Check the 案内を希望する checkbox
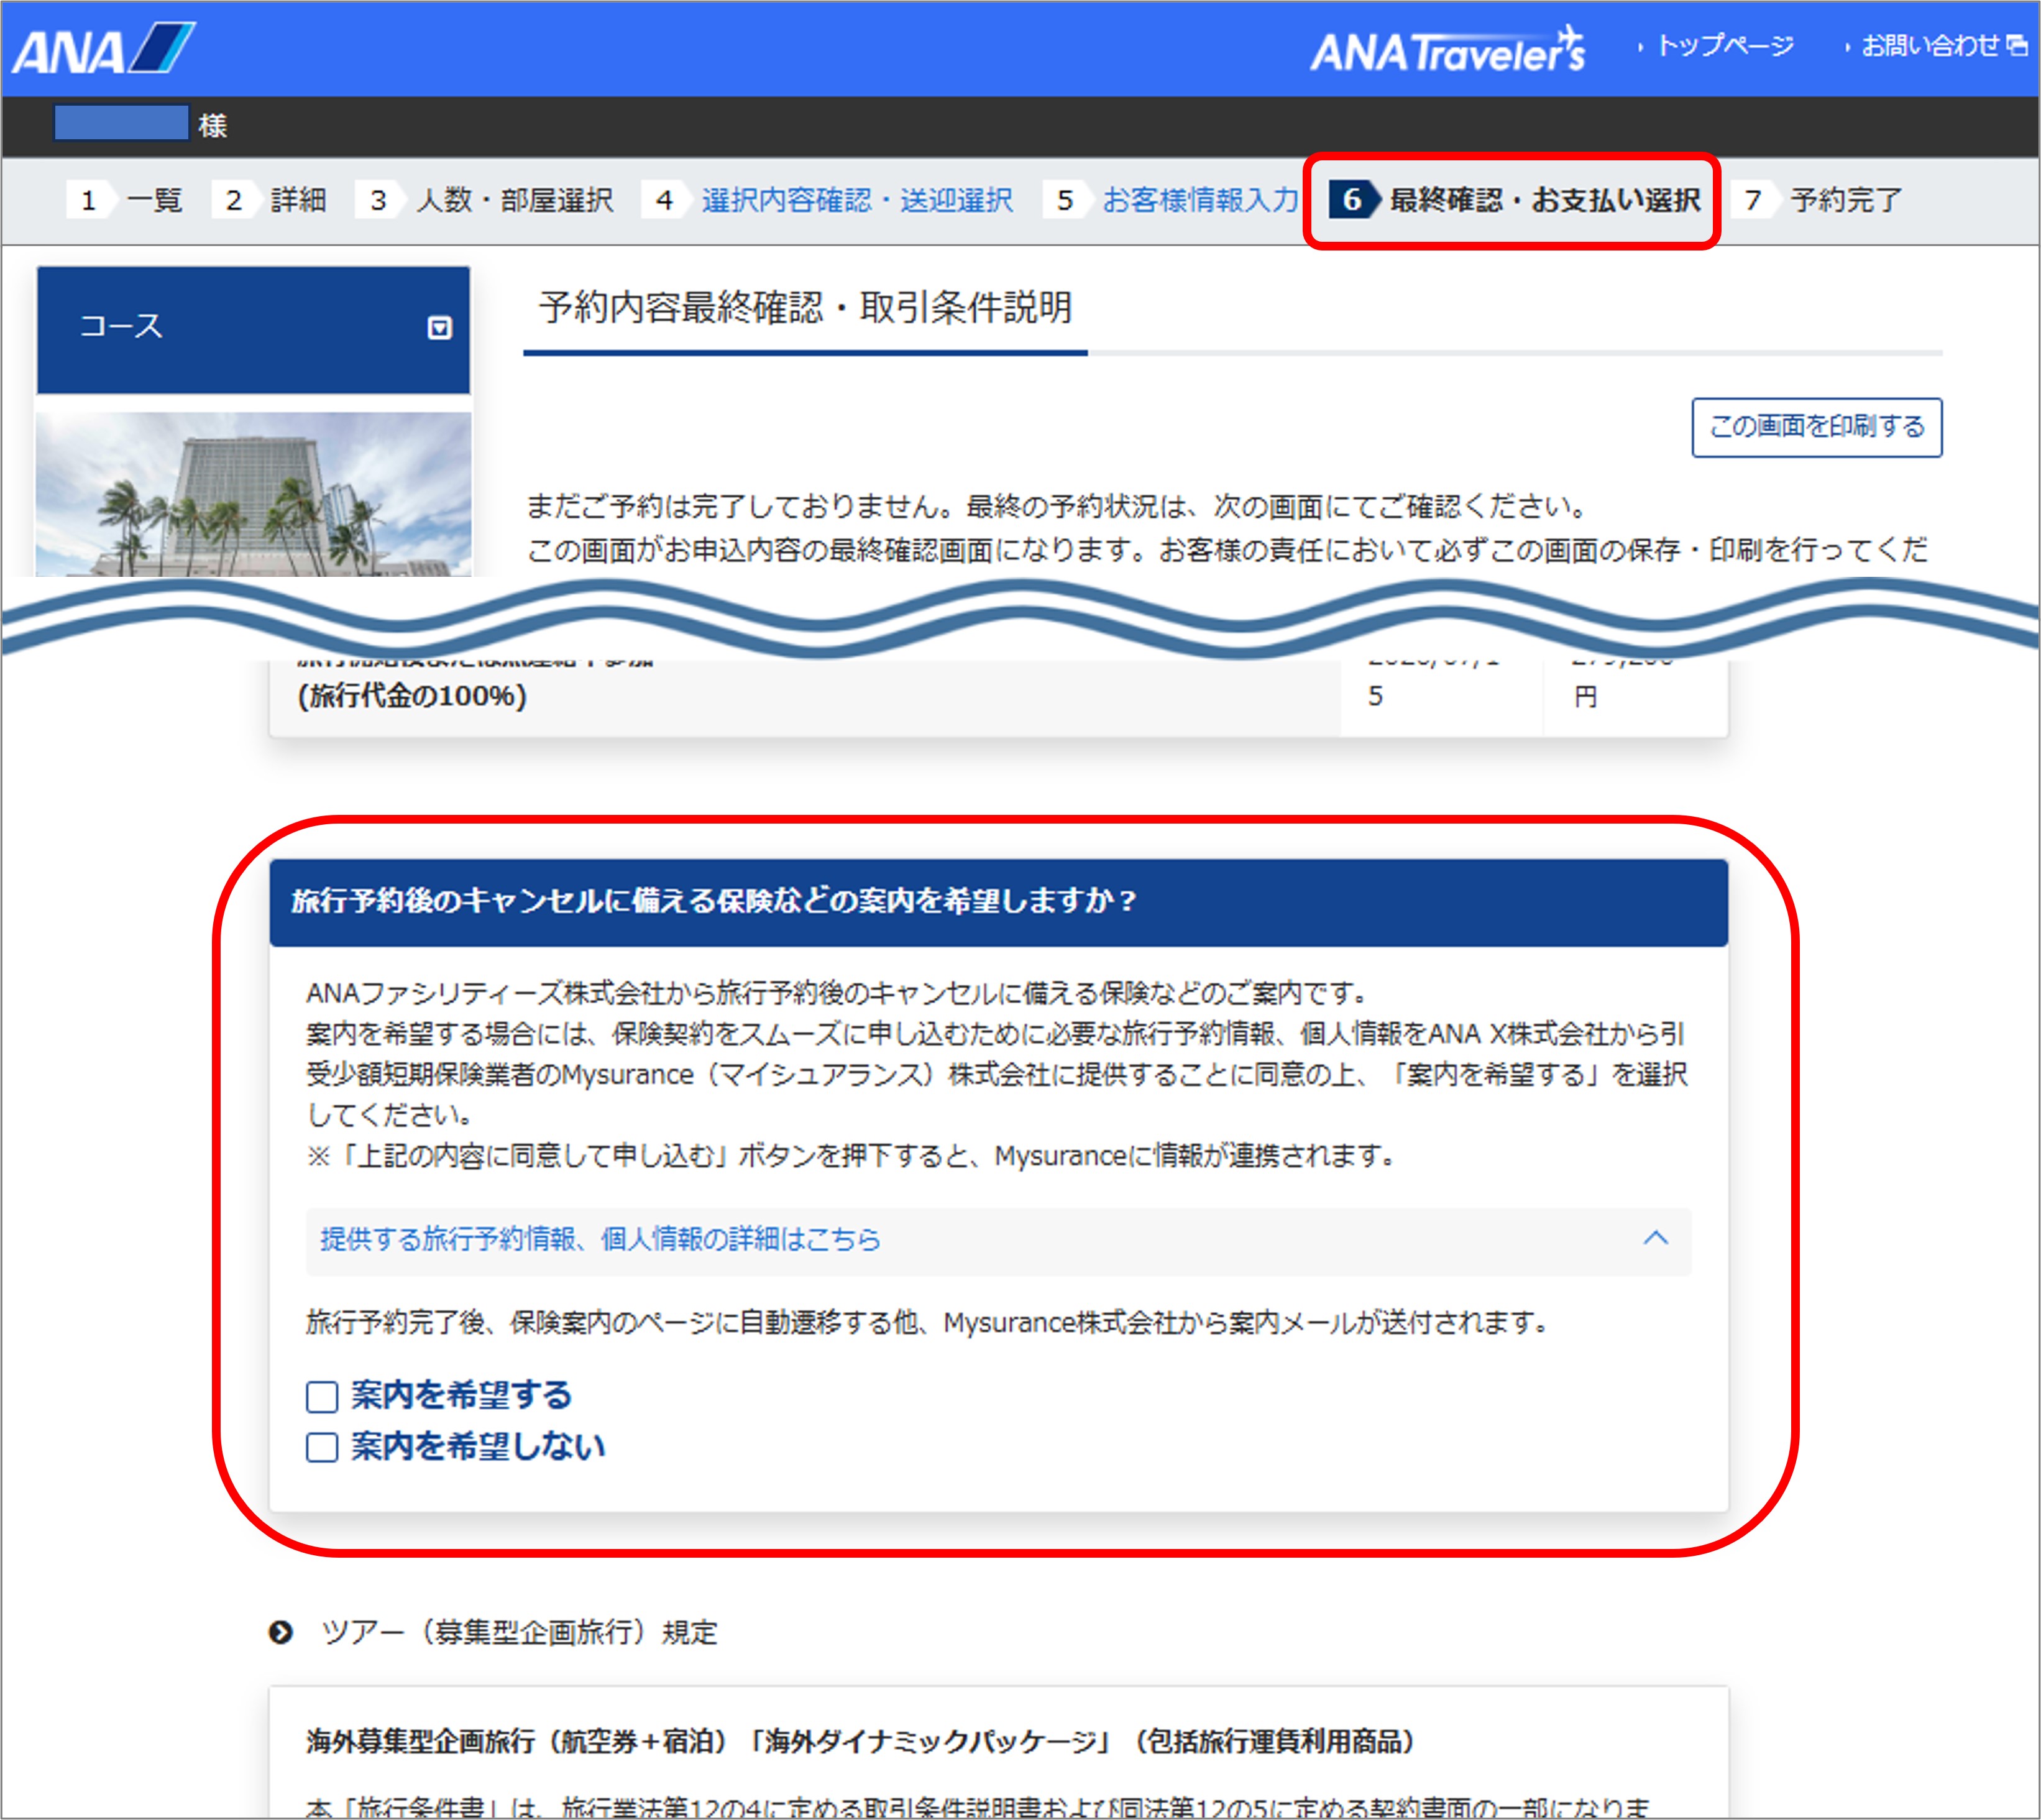 322,1396
